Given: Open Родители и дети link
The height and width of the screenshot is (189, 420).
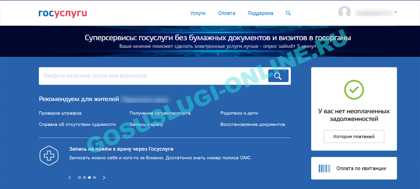Looking at the screenshot, I should [239, 113].
